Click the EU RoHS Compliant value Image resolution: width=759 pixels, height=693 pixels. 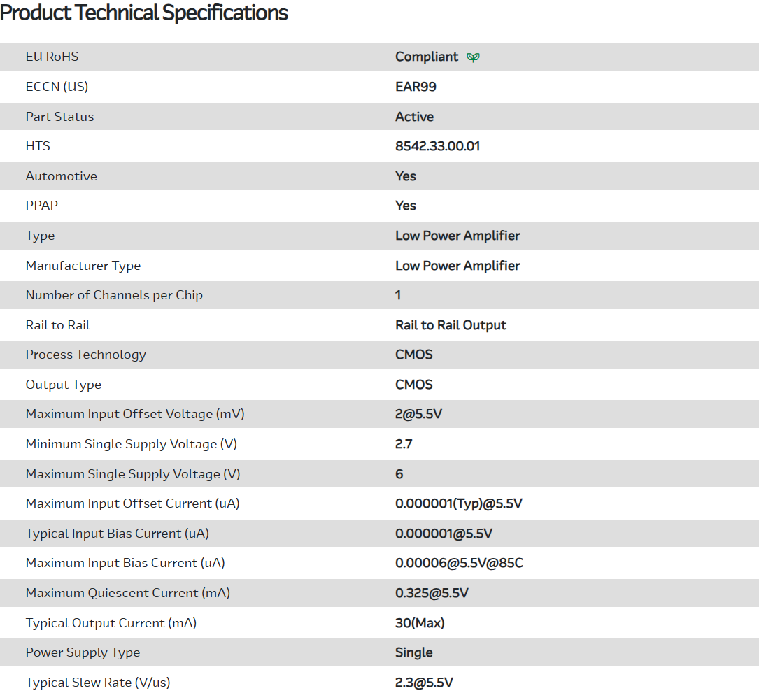pyautogui.click(x=427, y=57)
